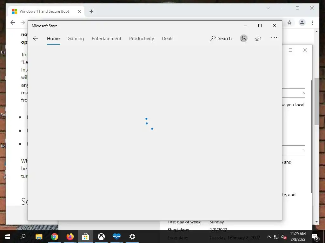Open Chrome tab search chevron
The image size is (325, 243).
click(x=268, y=8)
